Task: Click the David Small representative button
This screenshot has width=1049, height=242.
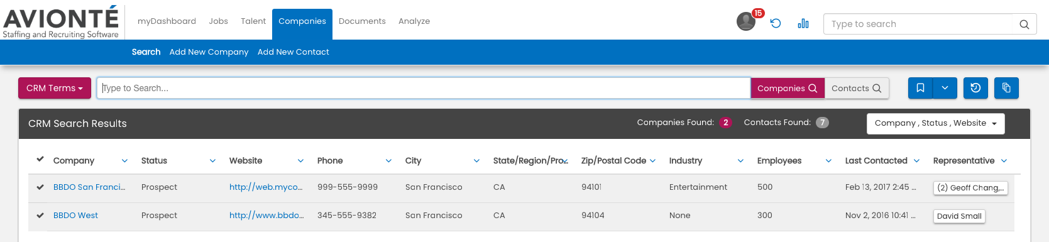Action: click(x=959, y=216)
